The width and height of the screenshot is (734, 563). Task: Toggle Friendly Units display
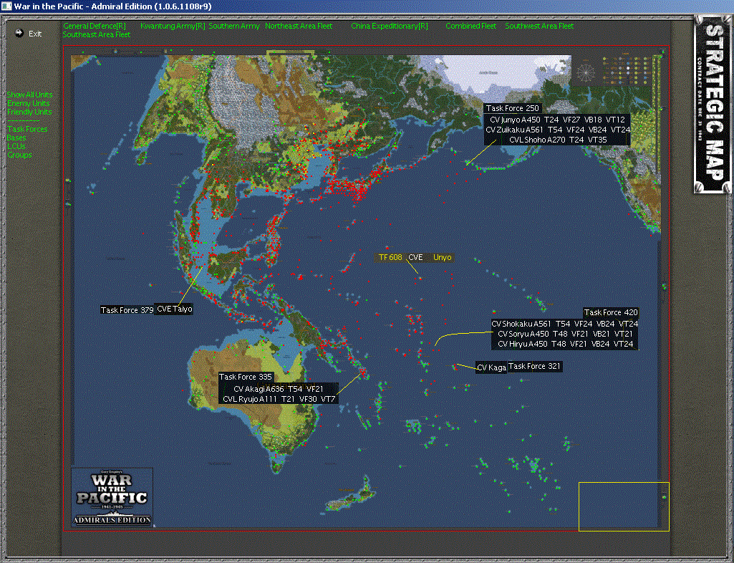[x=29, y=112]
